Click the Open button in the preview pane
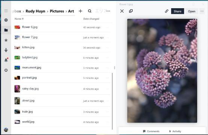The width and height of the screenshot is (208, 135). tap(191, 11)
